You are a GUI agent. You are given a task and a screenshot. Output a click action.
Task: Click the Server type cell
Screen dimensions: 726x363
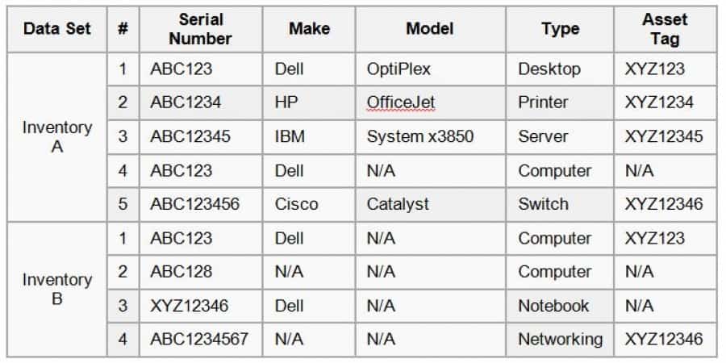(x=542, y=137)
